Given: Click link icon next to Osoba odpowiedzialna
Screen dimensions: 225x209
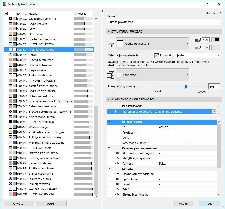Looking at the screenshot, I should 117,174.
